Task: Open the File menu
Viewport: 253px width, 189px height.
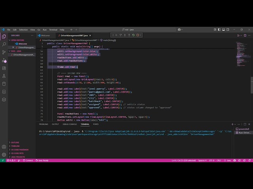Action: [x=9, y=30]
